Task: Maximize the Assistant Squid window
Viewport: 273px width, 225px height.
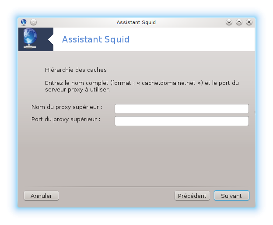Action: [239, 22]
